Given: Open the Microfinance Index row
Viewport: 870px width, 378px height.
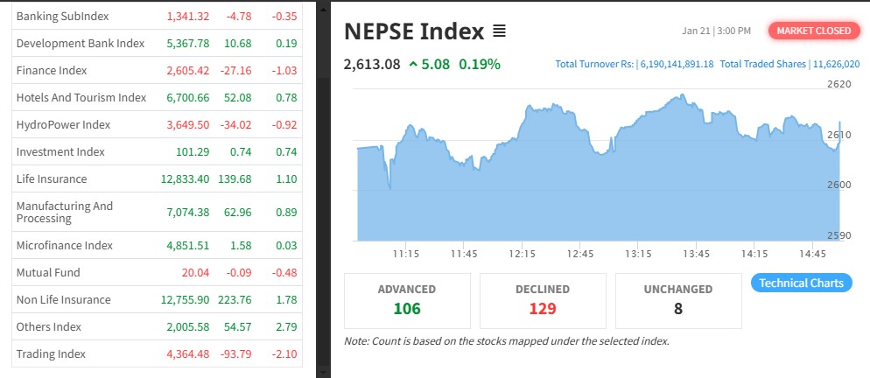Looking at the screenshot, I should click(65, 245).
